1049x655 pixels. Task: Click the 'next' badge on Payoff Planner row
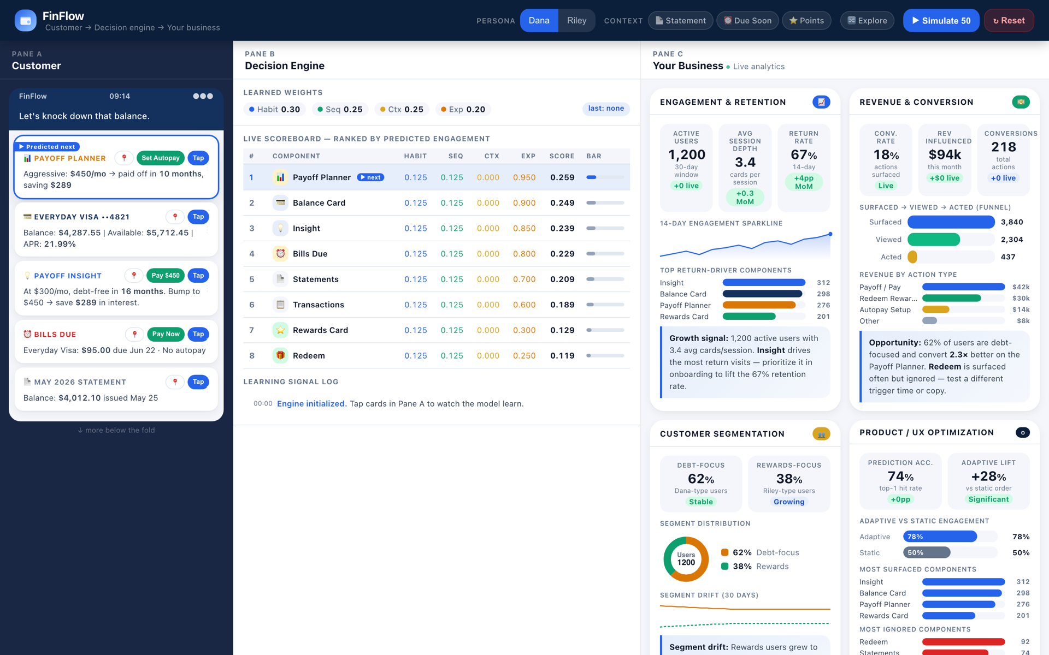coord(370,177)
